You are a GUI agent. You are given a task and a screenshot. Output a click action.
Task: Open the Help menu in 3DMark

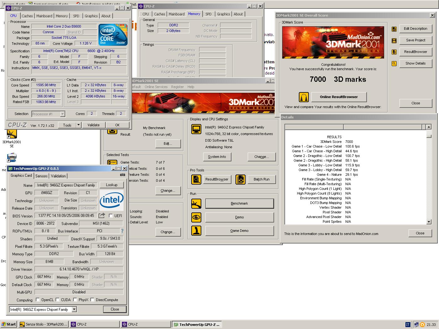point(191,87)
